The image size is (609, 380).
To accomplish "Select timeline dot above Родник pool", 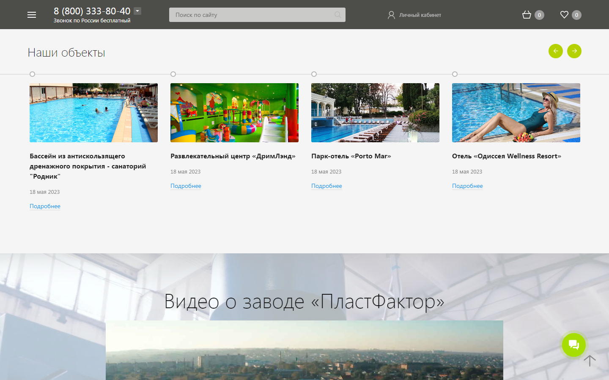I will point(32,74).
